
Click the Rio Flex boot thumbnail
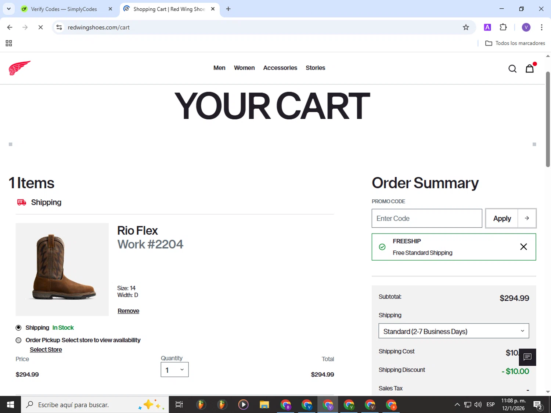click(62, 269)
